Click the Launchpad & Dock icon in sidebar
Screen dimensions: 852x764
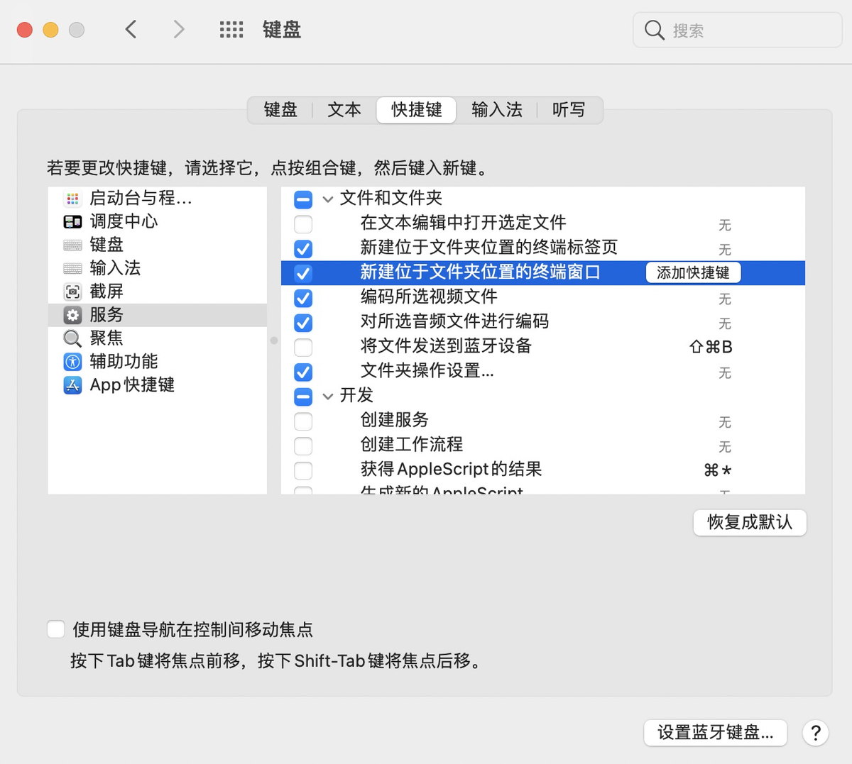(x=72, y=199)
